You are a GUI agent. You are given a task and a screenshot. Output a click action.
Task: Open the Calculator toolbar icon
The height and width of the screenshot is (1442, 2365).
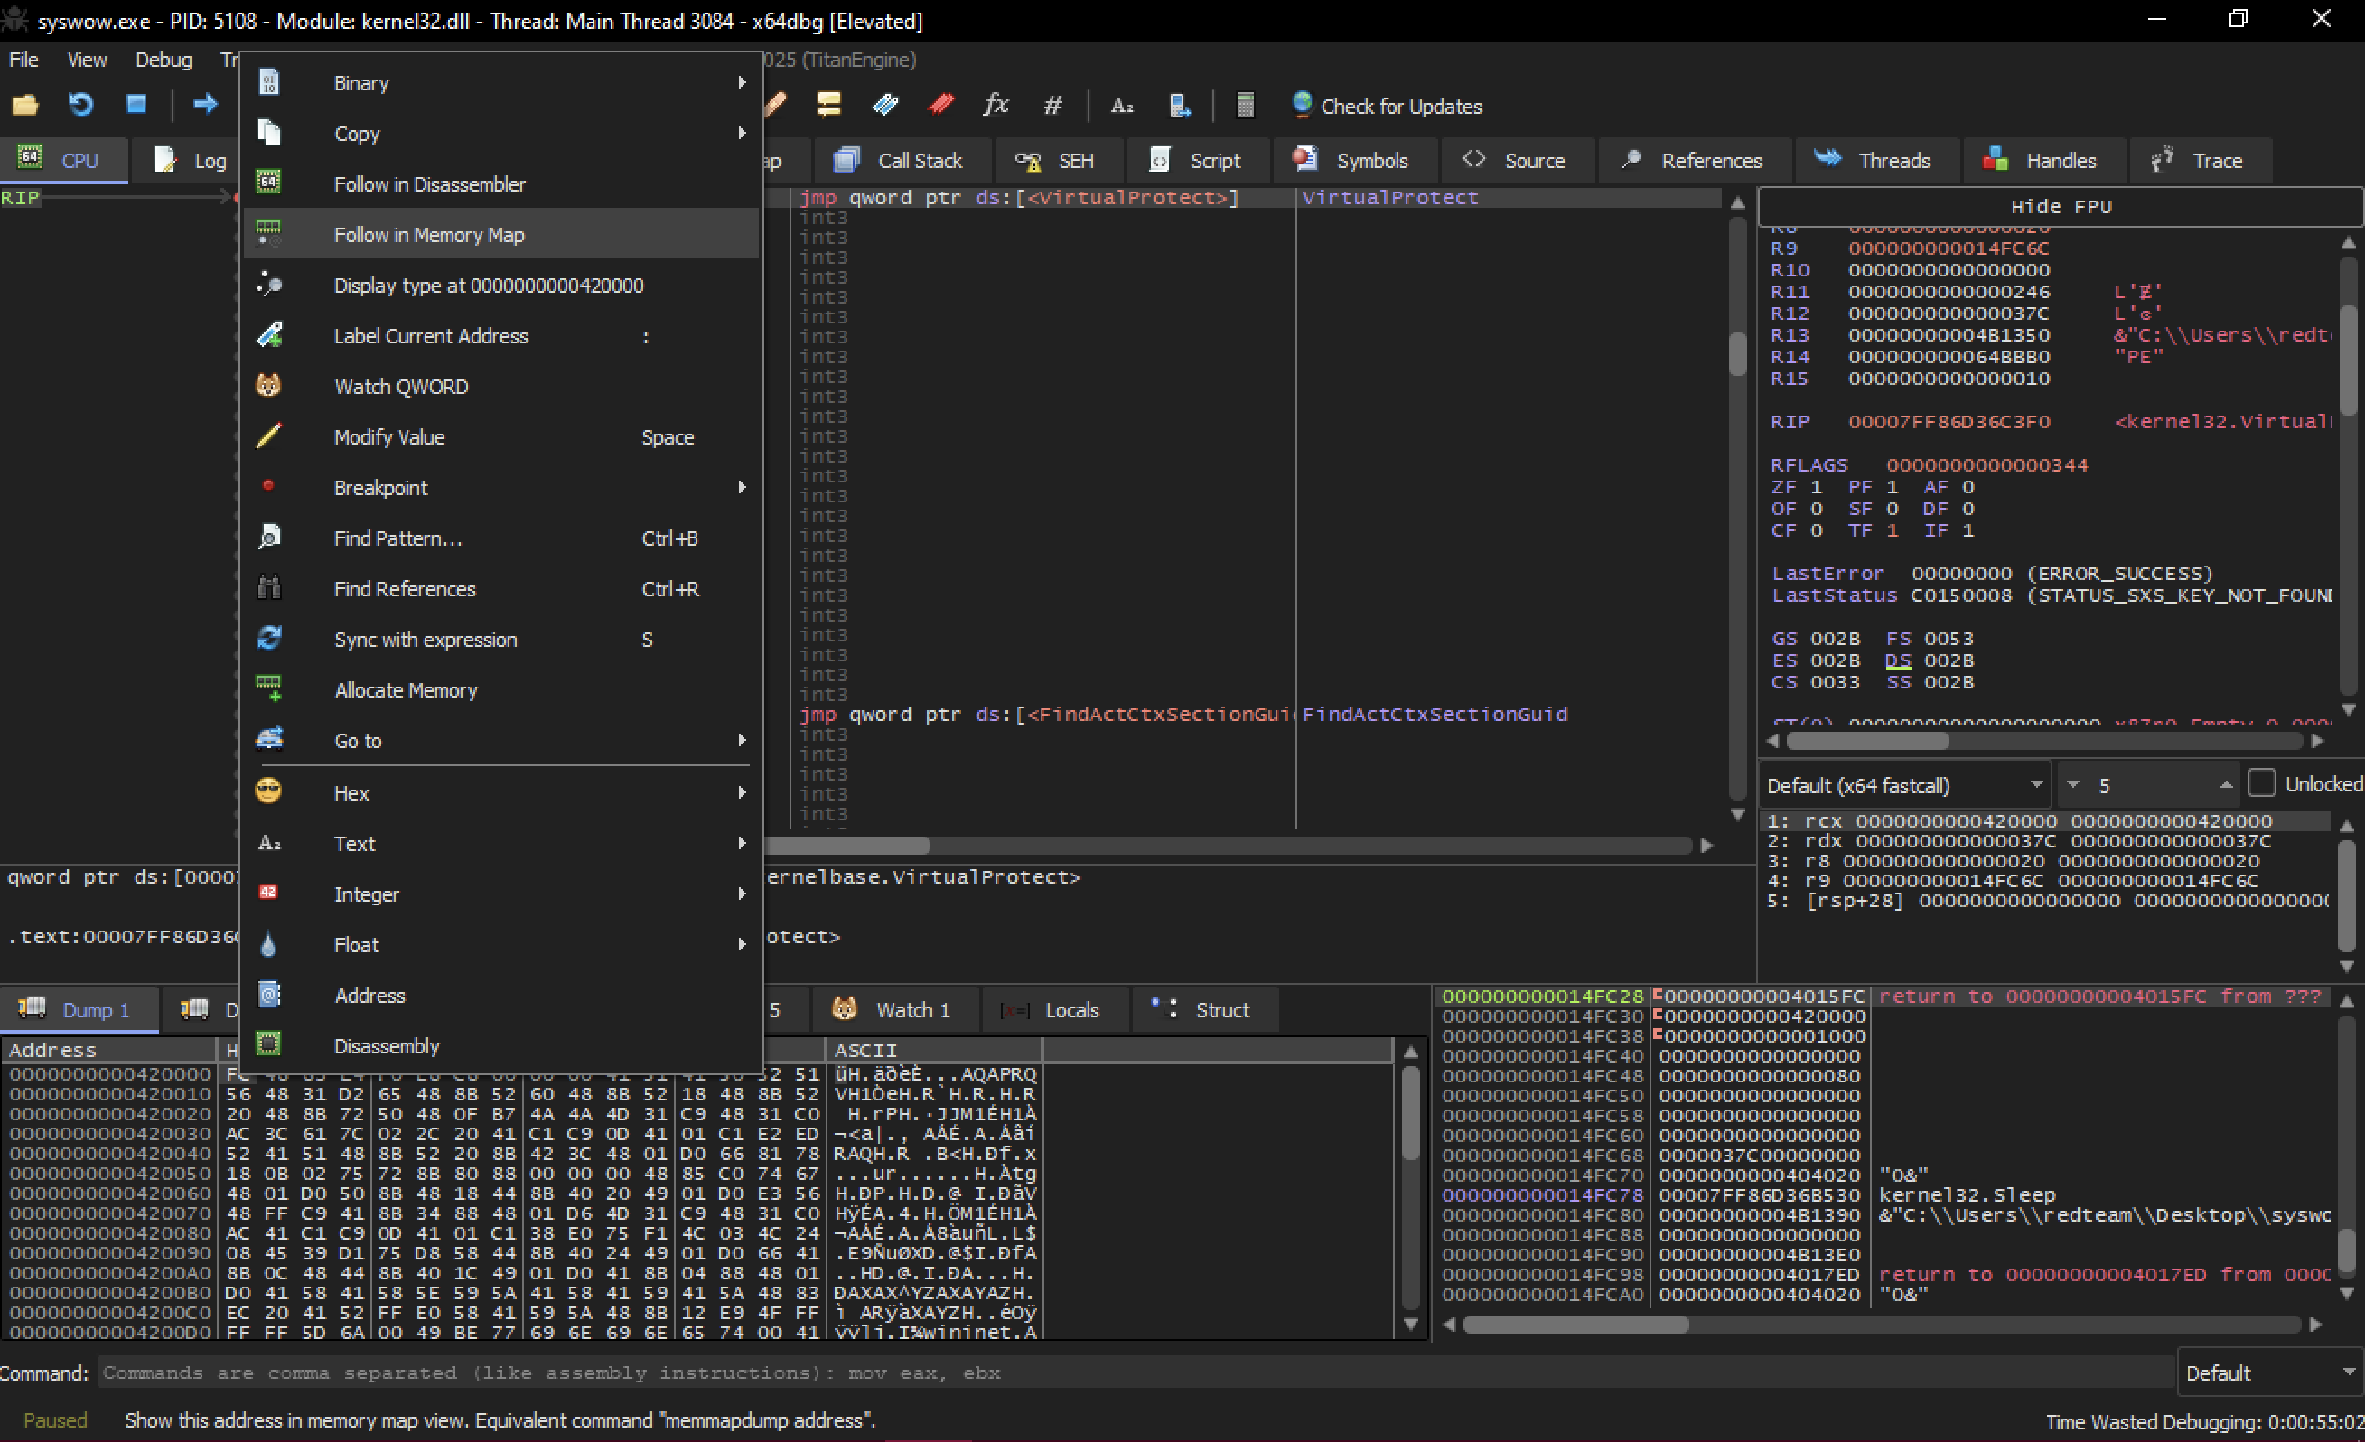click(x=1245, y=105)
